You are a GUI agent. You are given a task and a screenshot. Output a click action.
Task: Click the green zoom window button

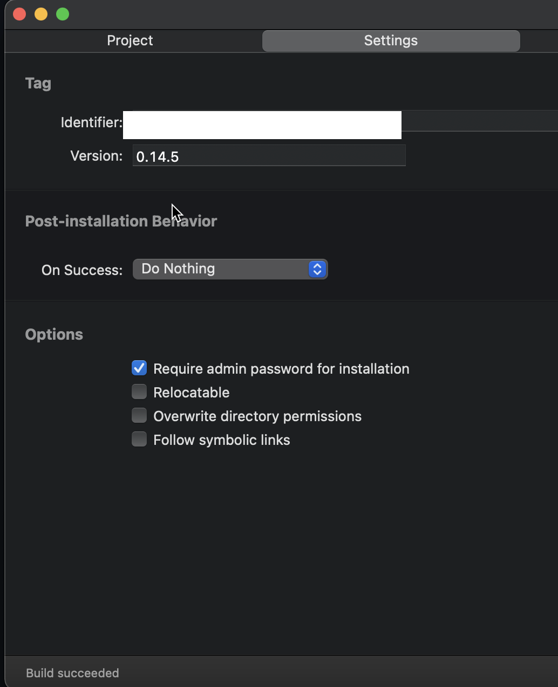point(63,14)
